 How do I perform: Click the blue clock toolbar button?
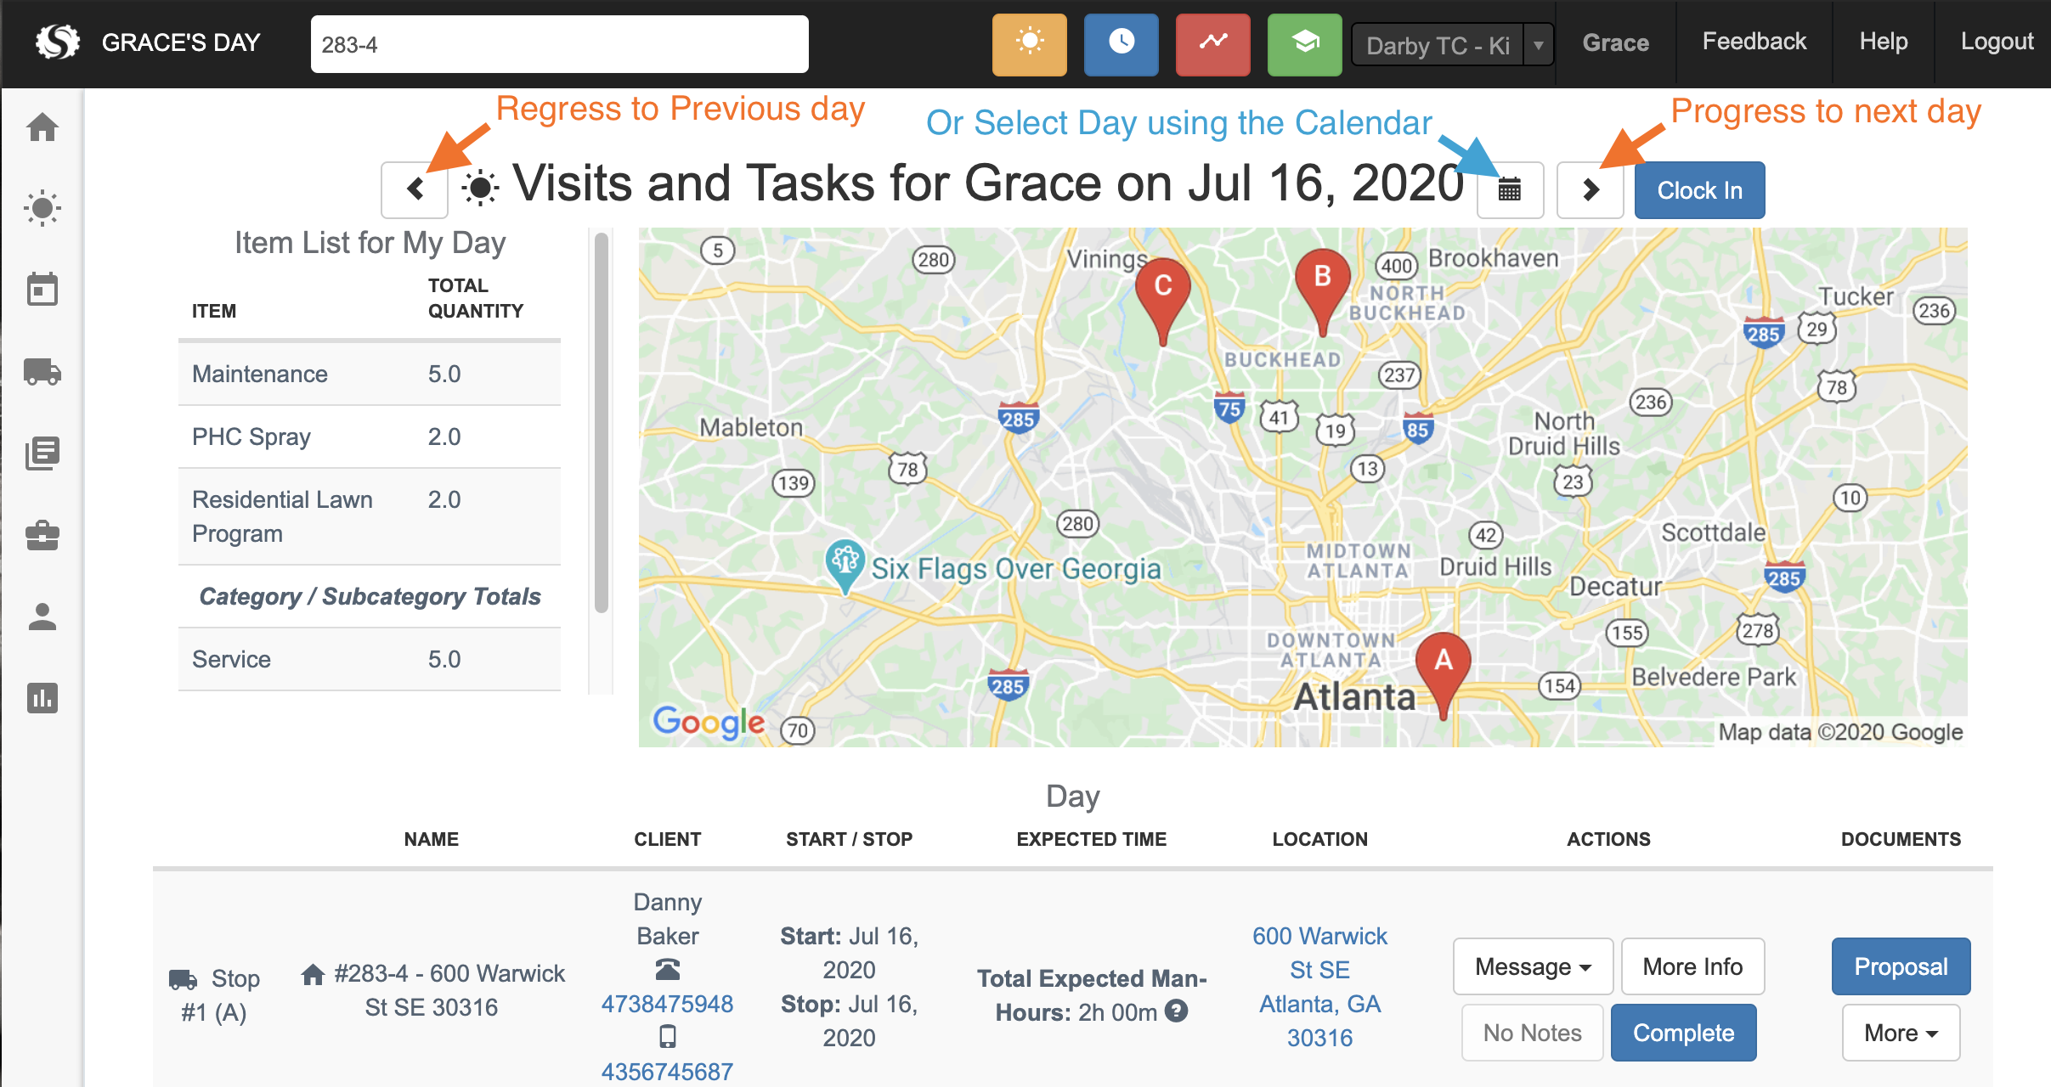point(1121,44)
